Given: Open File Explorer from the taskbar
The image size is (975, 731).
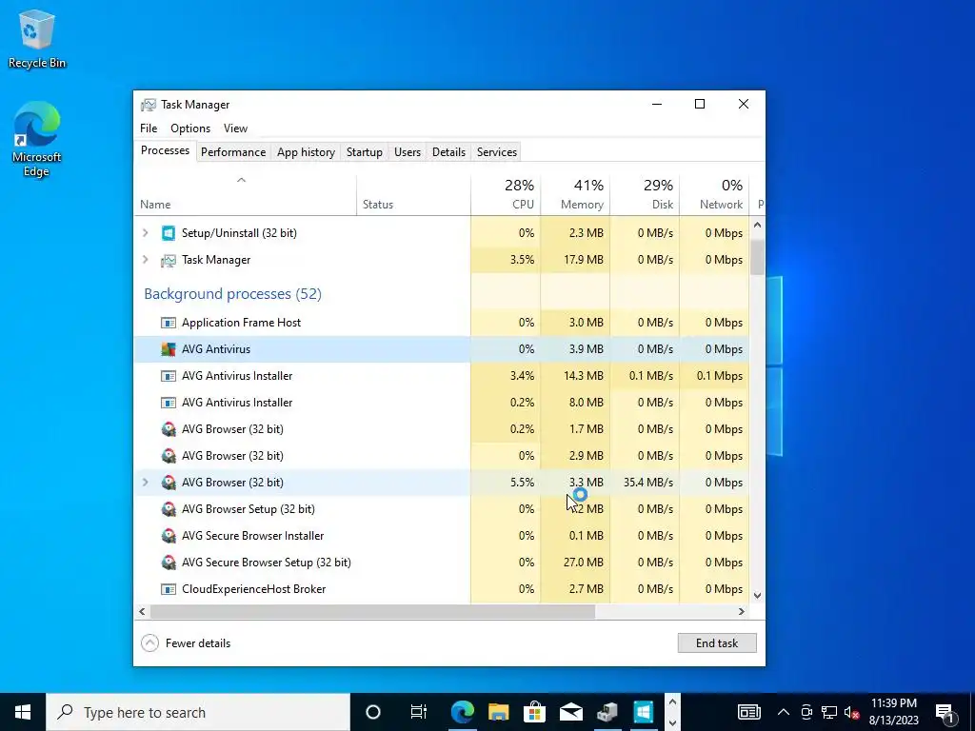Looking at the screenshot, I should click(x=498, y=712).
